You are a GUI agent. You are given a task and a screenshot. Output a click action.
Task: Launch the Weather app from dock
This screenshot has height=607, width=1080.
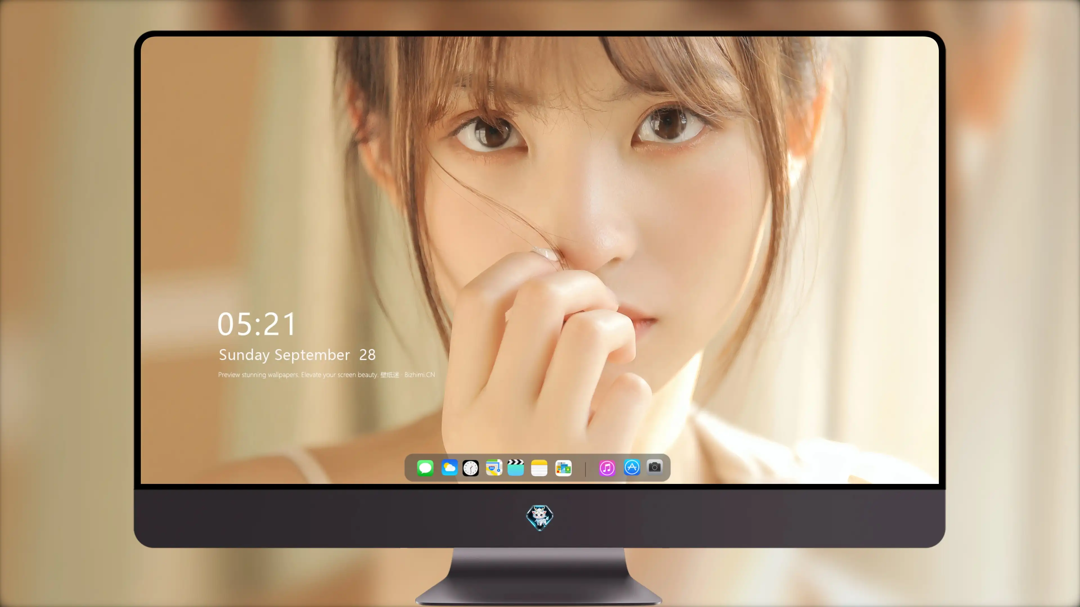(x=449, y=468)
